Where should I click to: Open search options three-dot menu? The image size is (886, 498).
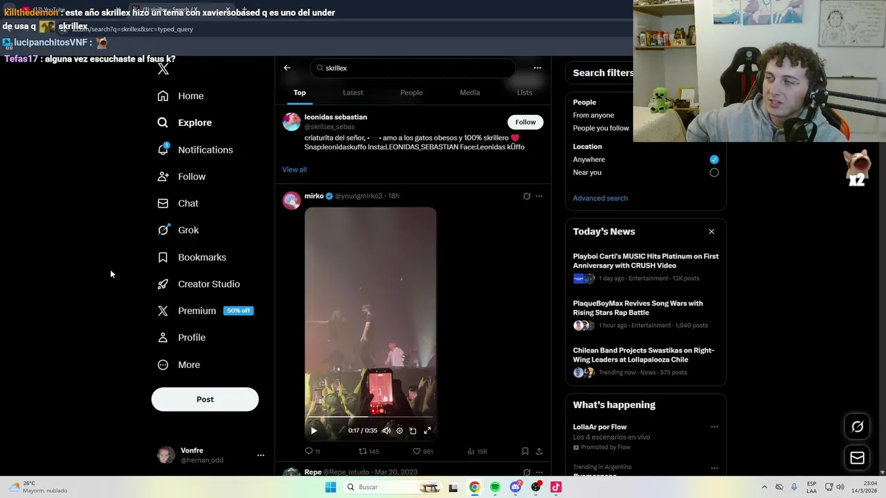pyautogui.click(x=537, y=68)
